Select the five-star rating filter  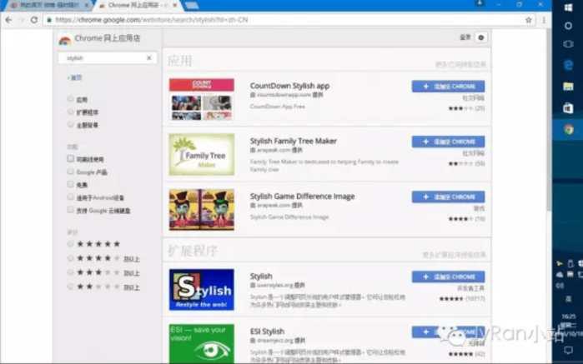pyautogui.click(x=70, y=244)
